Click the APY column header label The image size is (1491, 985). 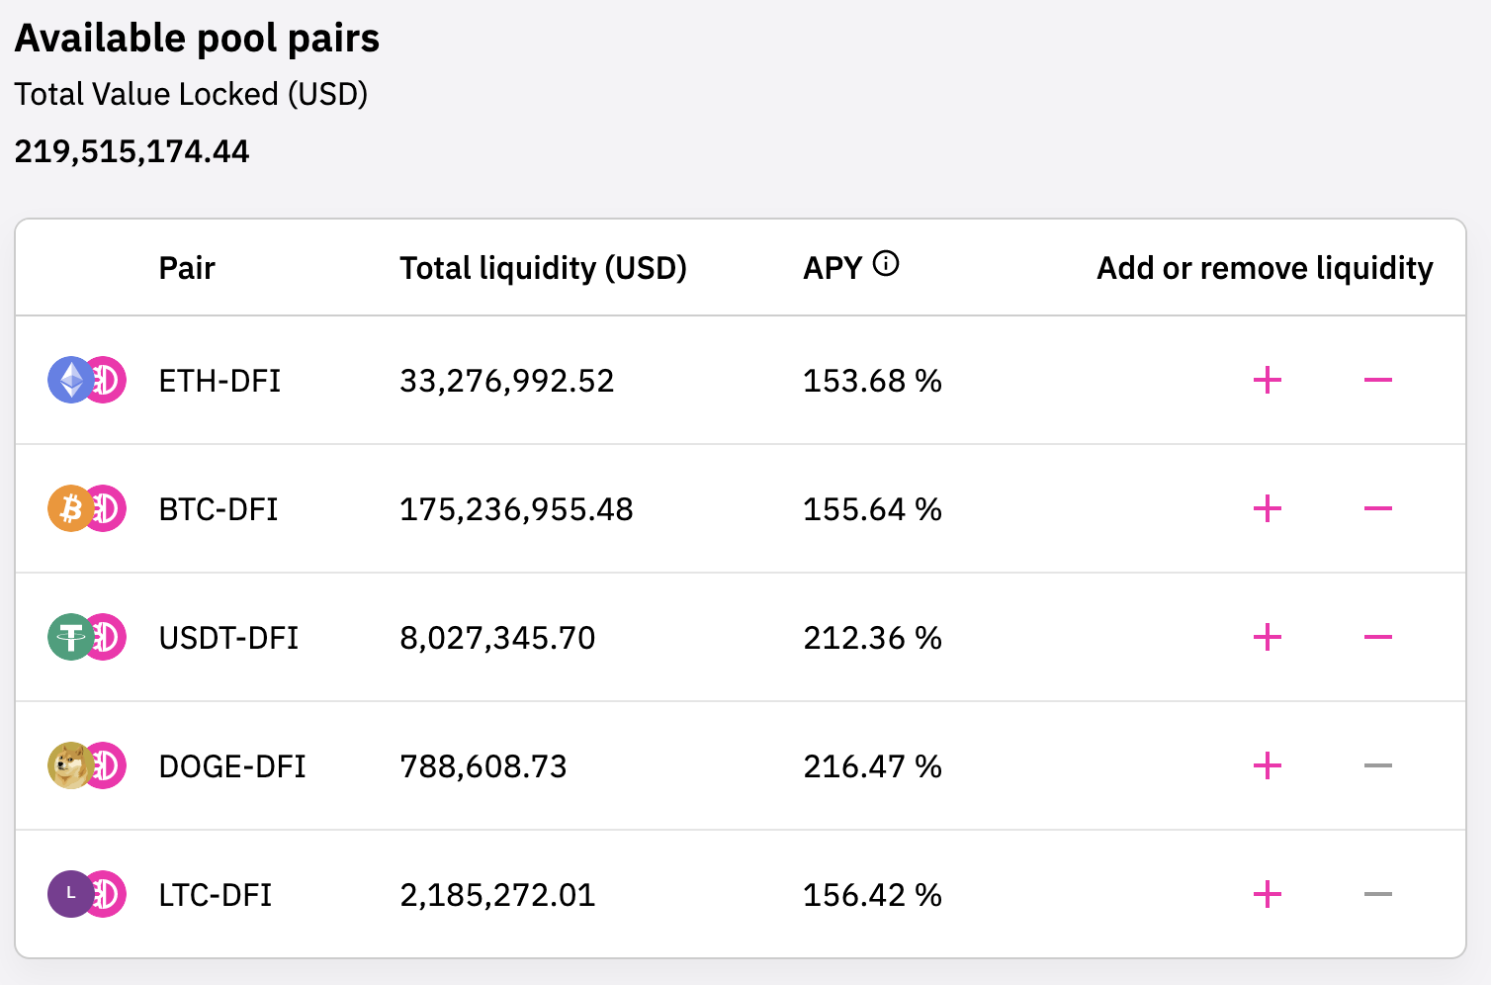833,268
